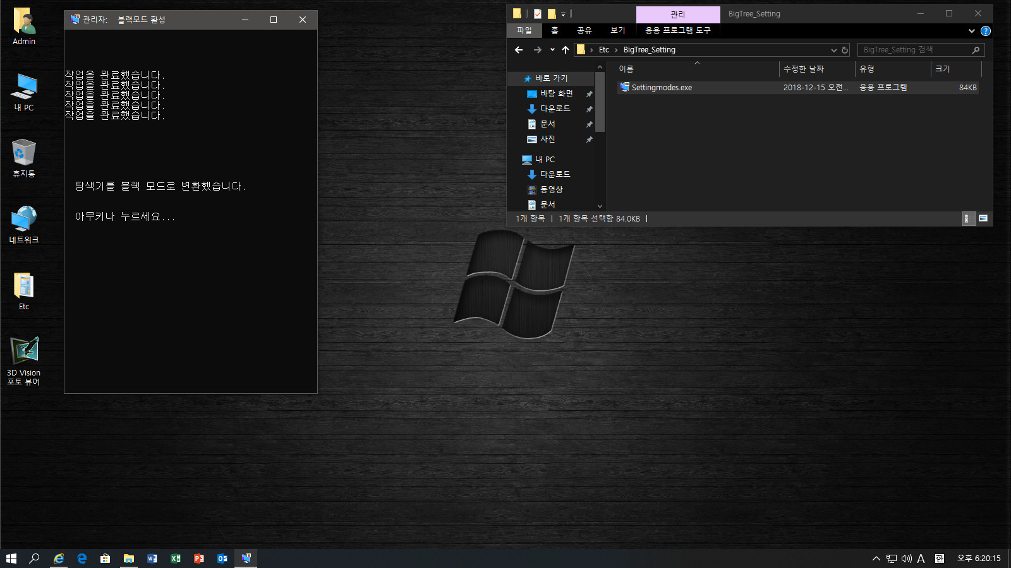Select the 3D Vision 포토 뷰어 icon
This screenshot has width=1011, height=568.
(24, 360)
